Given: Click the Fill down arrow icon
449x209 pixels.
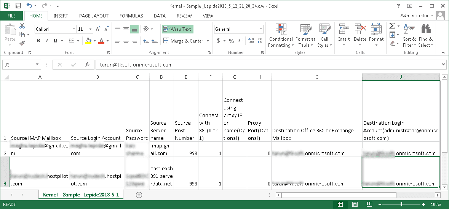Looking at the screenshot, I should pos(392,35).
